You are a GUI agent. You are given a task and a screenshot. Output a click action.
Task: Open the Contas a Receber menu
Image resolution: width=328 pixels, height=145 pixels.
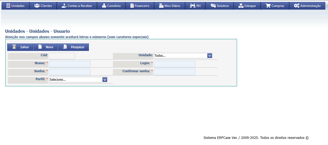click(77, 6)
